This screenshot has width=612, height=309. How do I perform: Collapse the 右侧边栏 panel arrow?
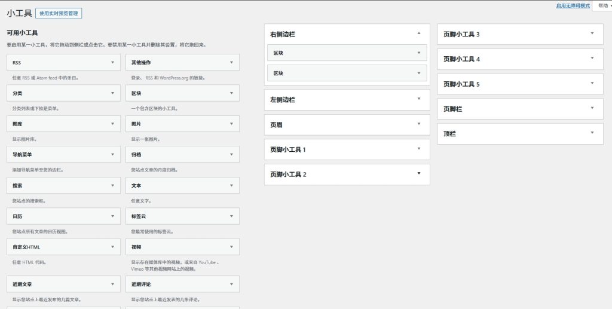click(x=419, y=33)
